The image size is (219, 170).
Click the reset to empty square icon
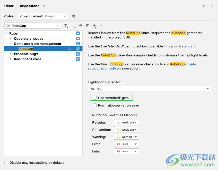click(88, 26)
